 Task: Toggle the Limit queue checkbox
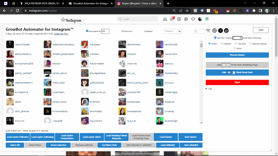click(87, 31)
